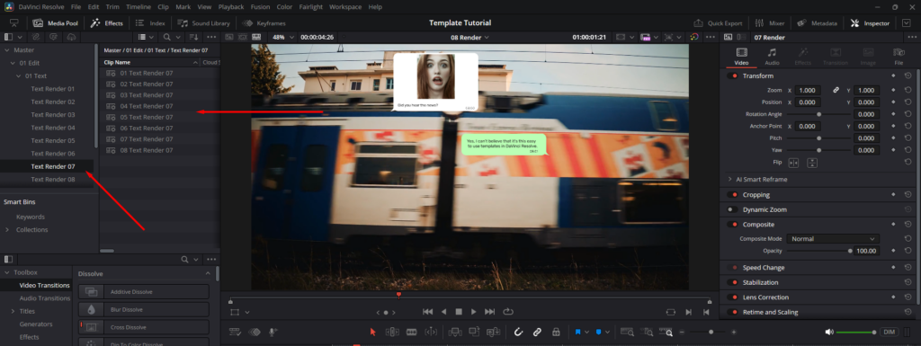Open the Mixer panel
This screenshot has height=346, width=921.
[770, 23]
